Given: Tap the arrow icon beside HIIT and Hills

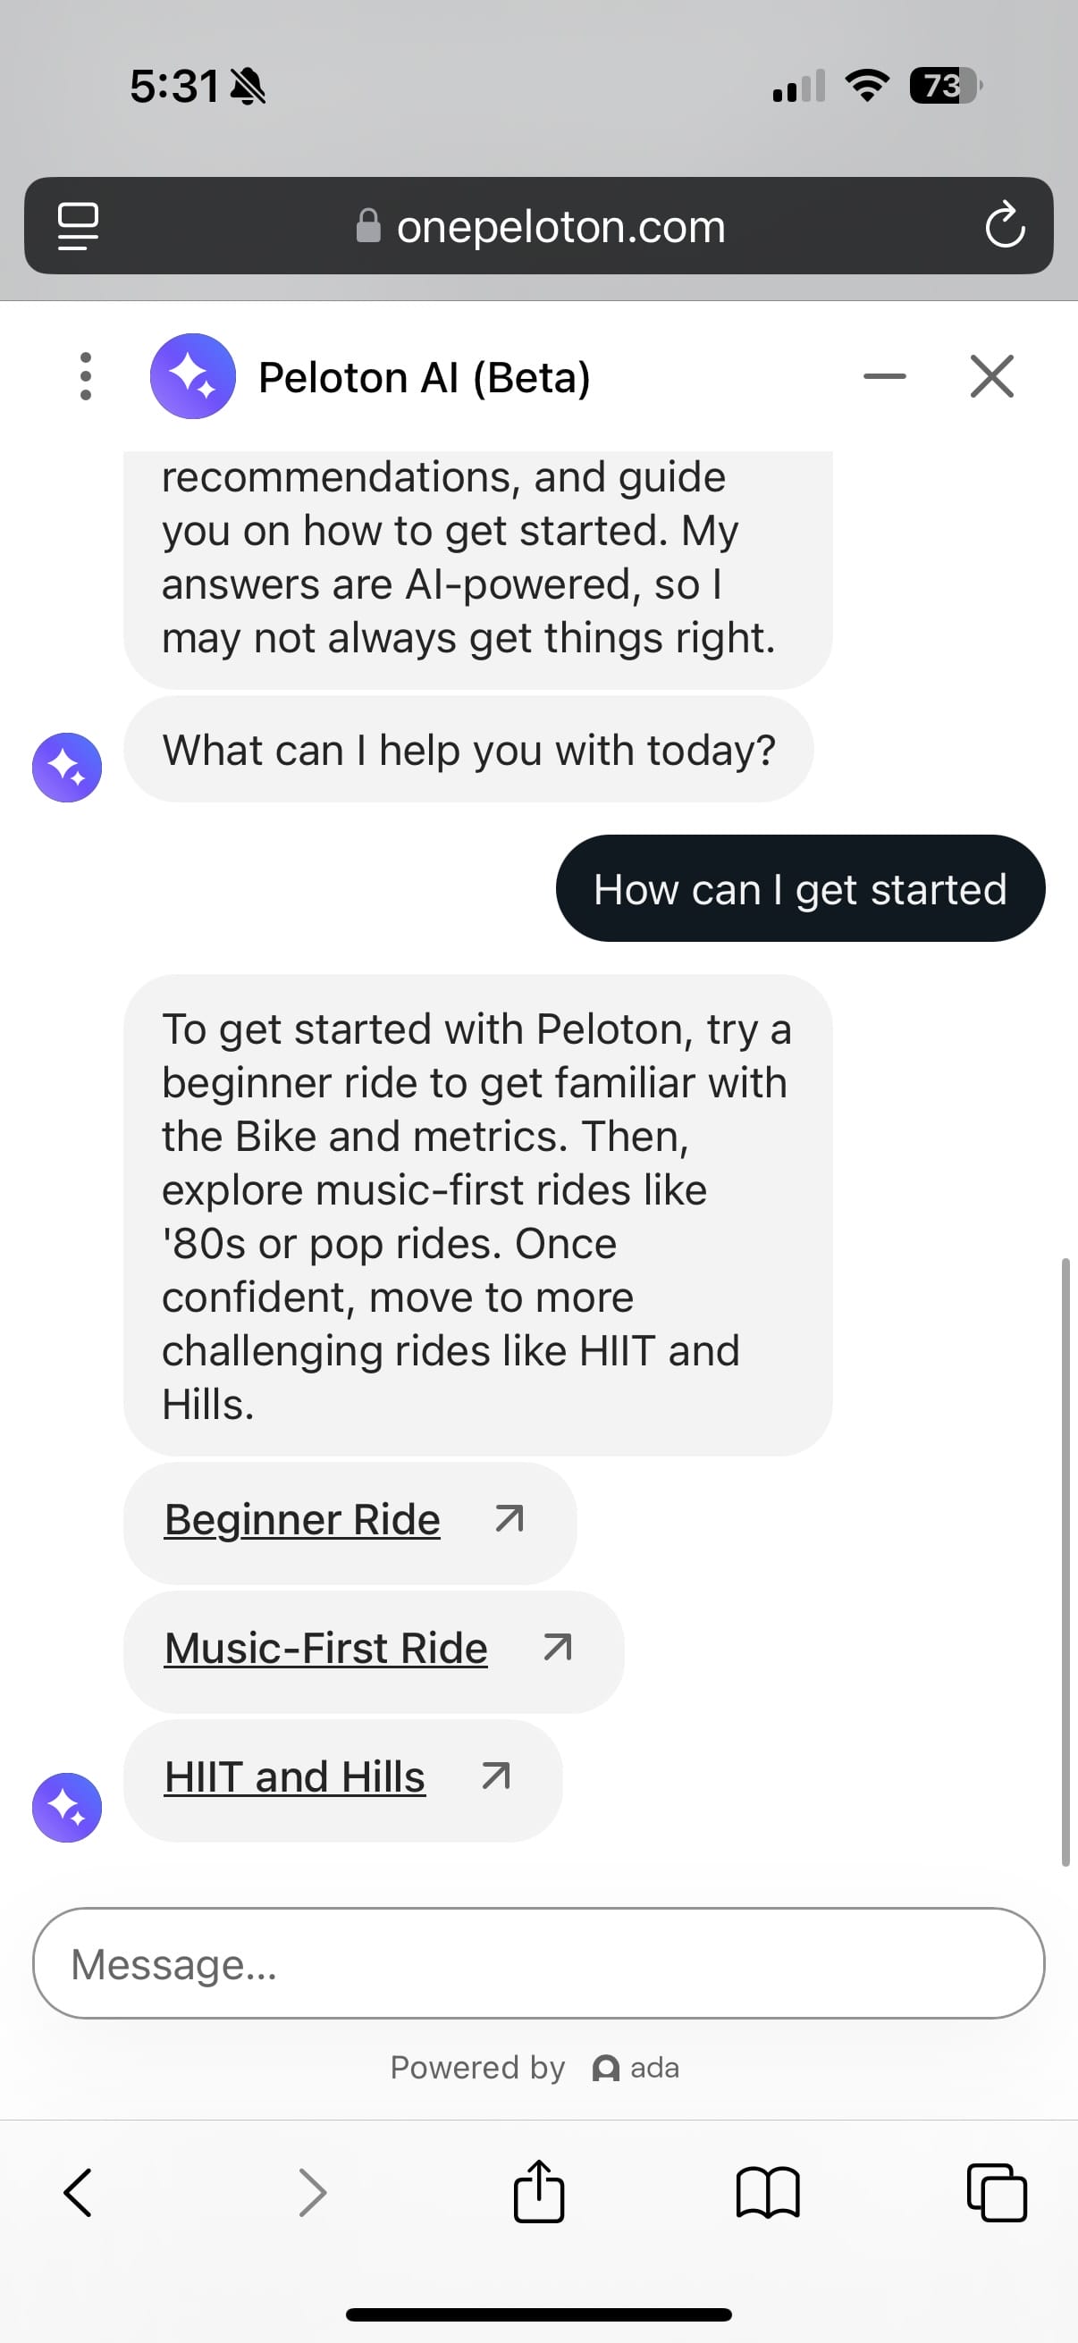Looking at the screenshot, I should 496,1776.
